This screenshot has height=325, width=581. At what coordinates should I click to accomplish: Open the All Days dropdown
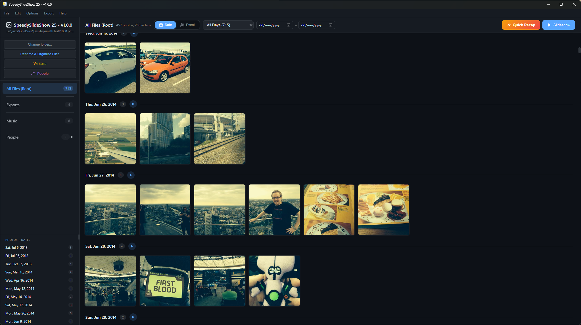[x=228, y=25]
